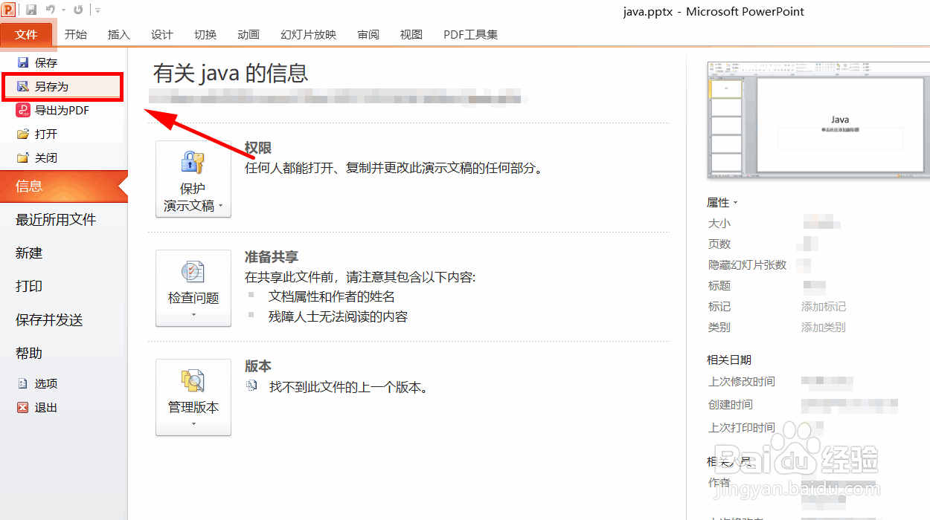Click the documents icon of 管理版本
This screenshot has height=520, width=930.
193,381
